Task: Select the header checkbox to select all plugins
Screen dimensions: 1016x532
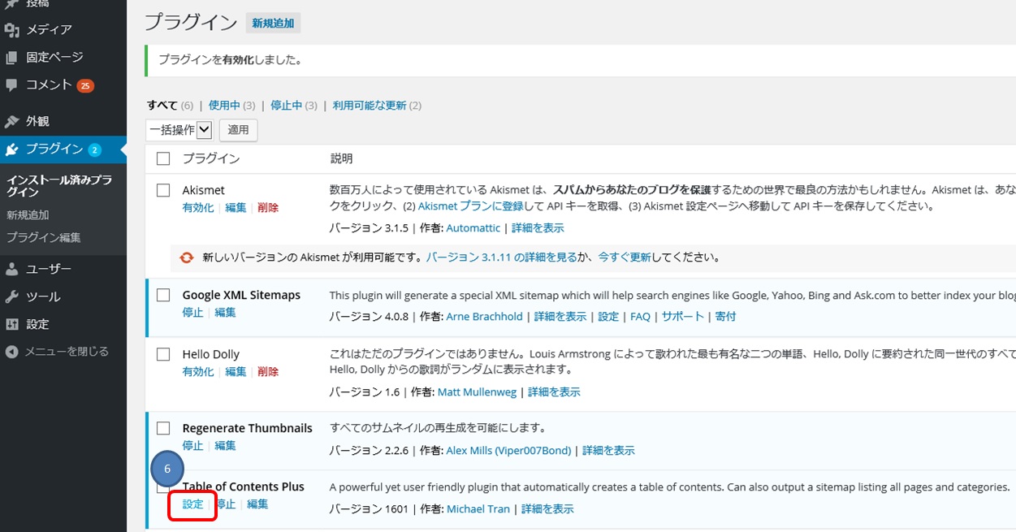Action: [162, 158]
